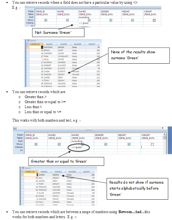Click select-all corner box in lower datasheet

pos(23,172)
